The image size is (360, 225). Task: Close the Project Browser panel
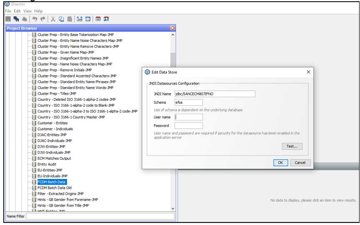tap(172, 28)
